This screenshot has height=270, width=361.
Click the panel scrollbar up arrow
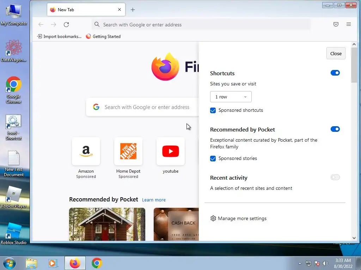(354, 44)
